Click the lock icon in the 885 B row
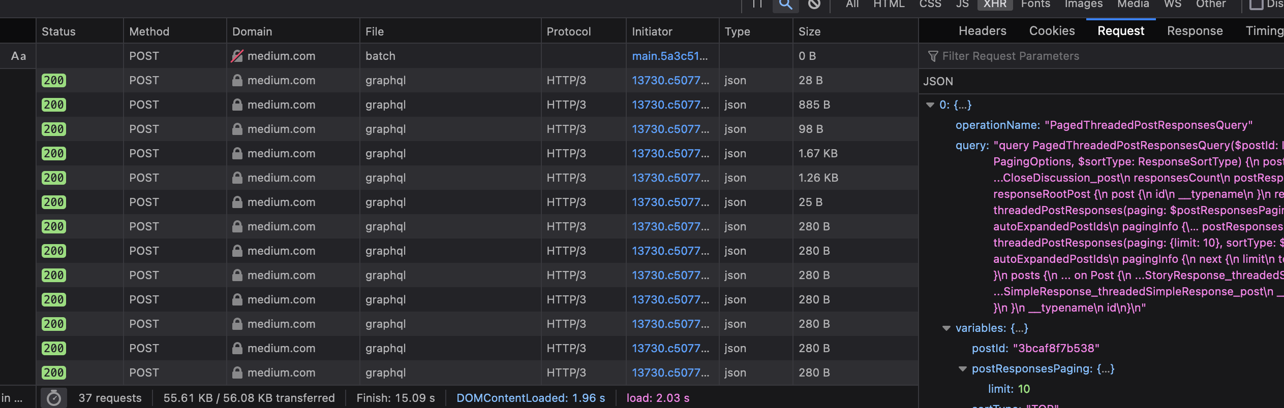1284x408 pixels. click(x=237, y=105)
